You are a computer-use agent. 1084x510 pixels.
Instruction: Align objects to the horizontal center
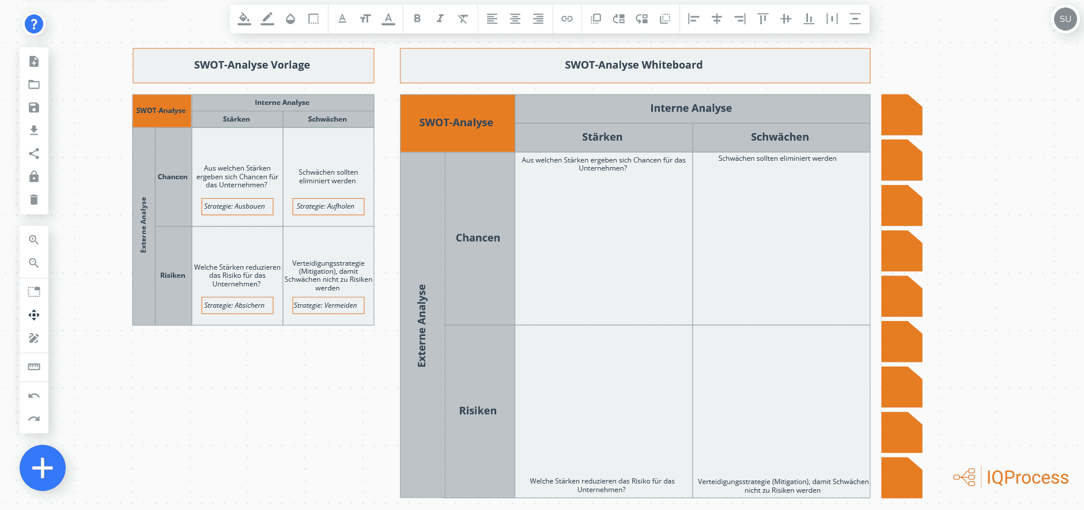[x=717, y=19]
